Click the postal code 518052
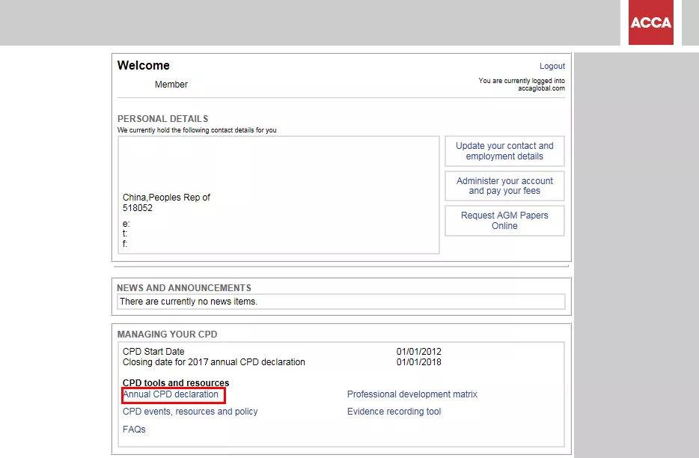This screenshot has height=458, width=699. click(x=138, y=208)
